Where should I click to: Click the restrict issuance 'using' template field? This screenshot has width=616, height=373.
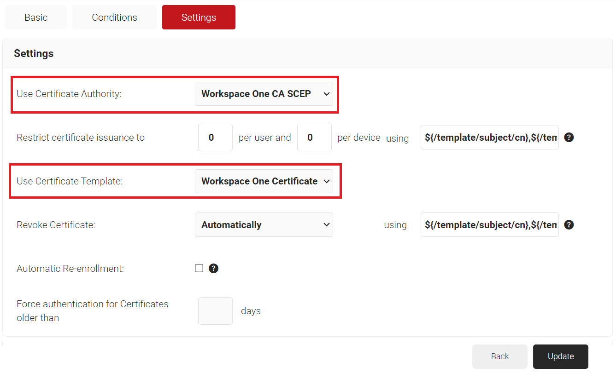click(x=490, y=138)
